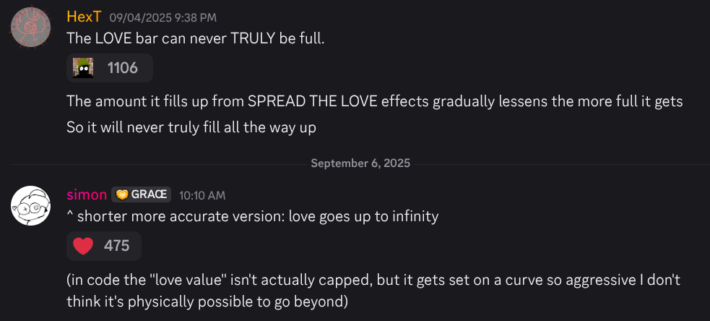
Task: Click the red heart reaction emoji
Action: (x=85, y=246)
